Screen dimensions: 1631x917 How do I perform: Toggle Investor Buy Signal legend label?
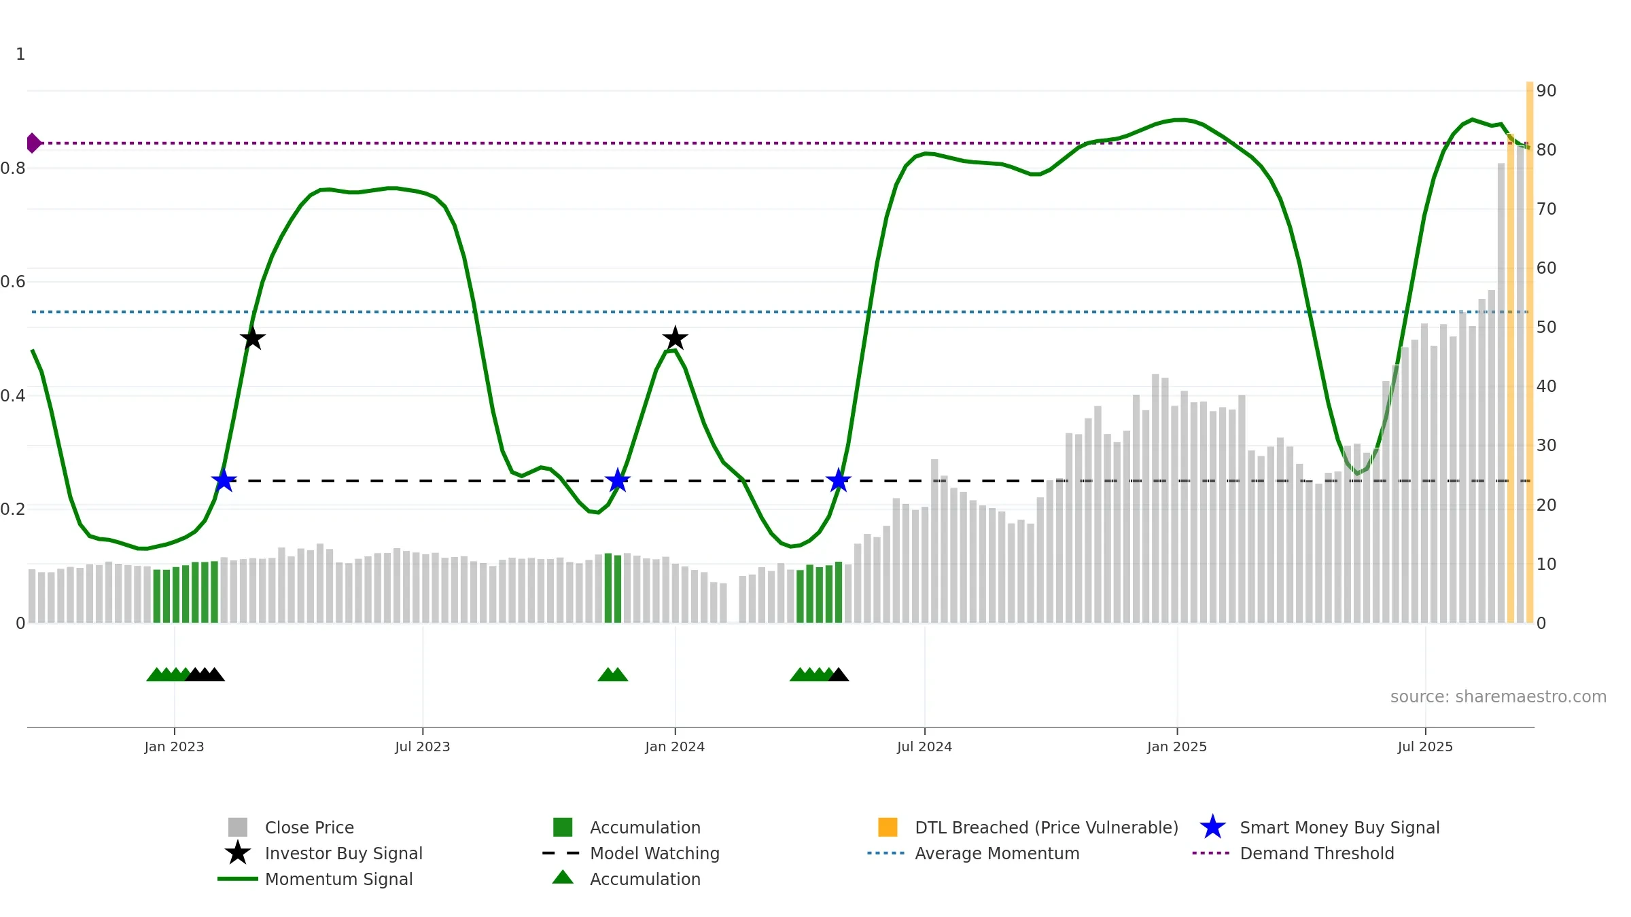click(344, 853)
